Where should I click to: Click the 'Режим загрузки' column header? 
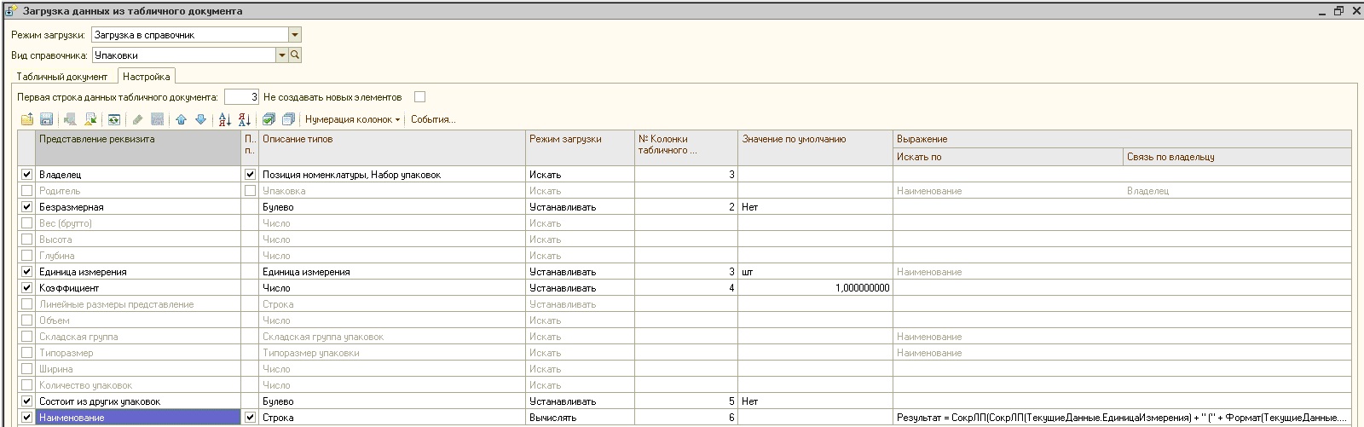[581, 147]
